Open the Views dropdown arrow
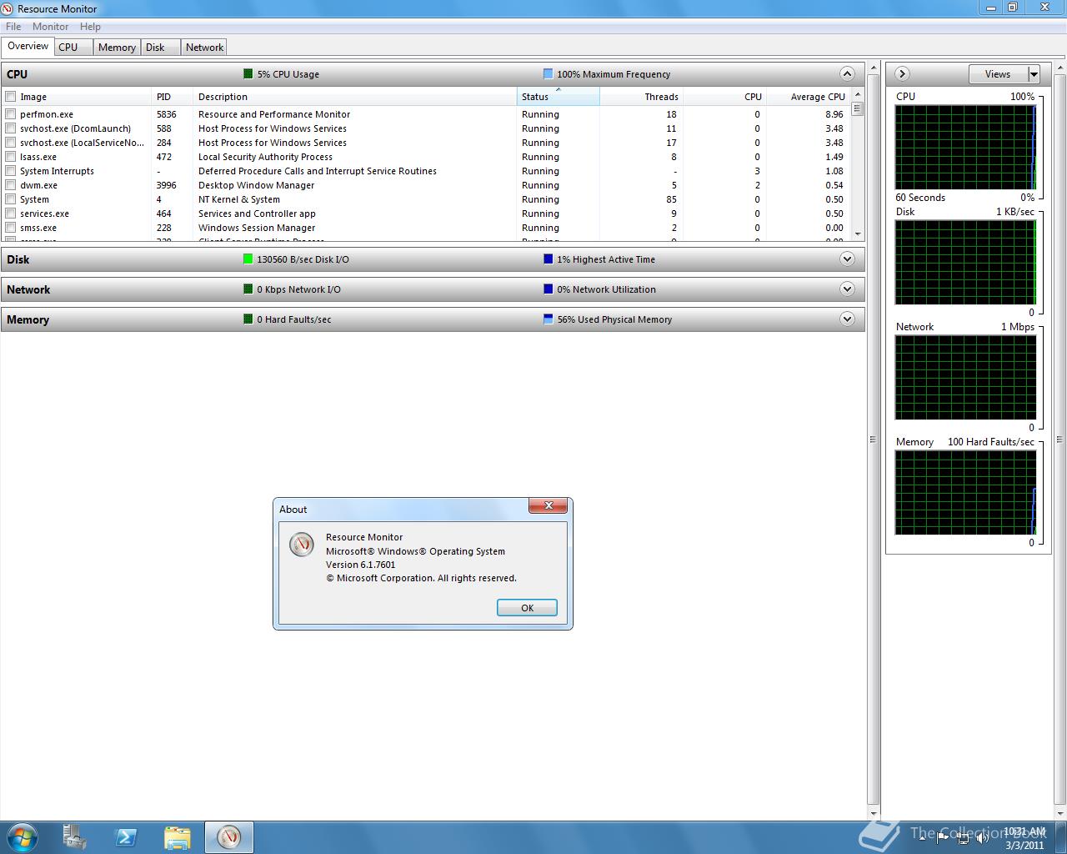This screenshot has height=854, width=1067. (1034, 74)
